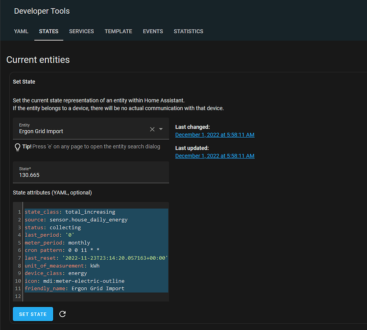Viewport: 367px width, 330px height.
Task: Open the EVENTS tab
Action: [153, 31]
